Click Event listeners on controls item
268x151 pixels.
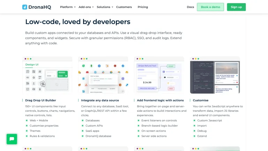159,120
